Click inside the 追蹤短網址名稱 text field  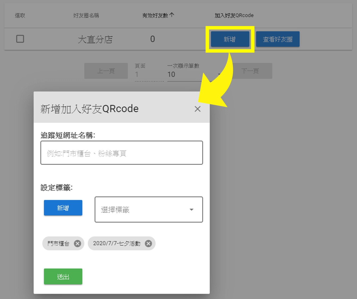coord(122,153)
